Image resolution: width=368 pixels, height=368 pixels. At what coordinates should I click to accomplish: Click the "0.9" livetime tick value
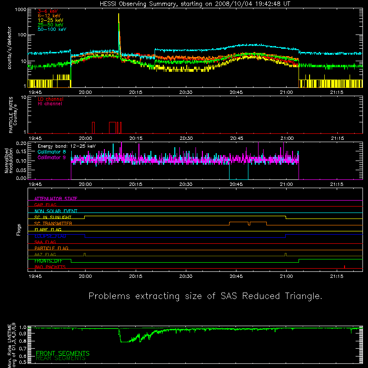[x=23, y=333]
